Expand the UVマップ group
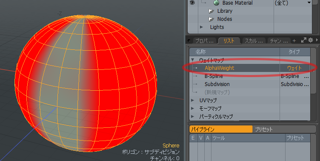 pyautogui.click(x=192, y=101)
